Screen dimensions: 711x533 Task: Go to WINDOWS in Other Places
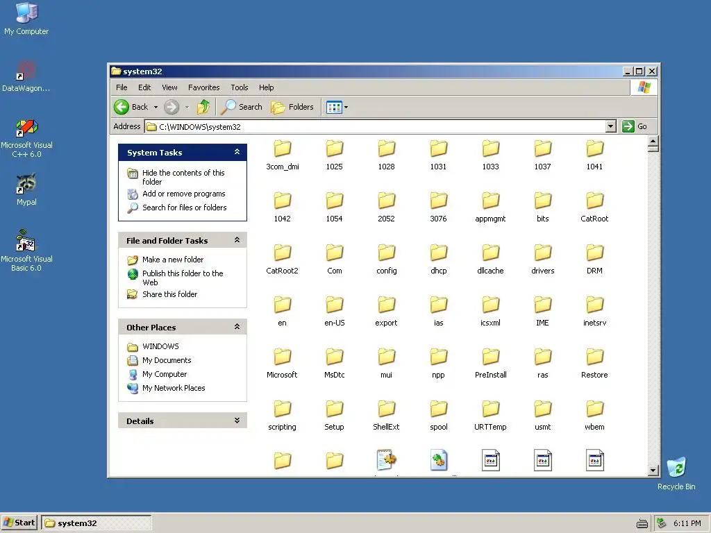[160, 346]
